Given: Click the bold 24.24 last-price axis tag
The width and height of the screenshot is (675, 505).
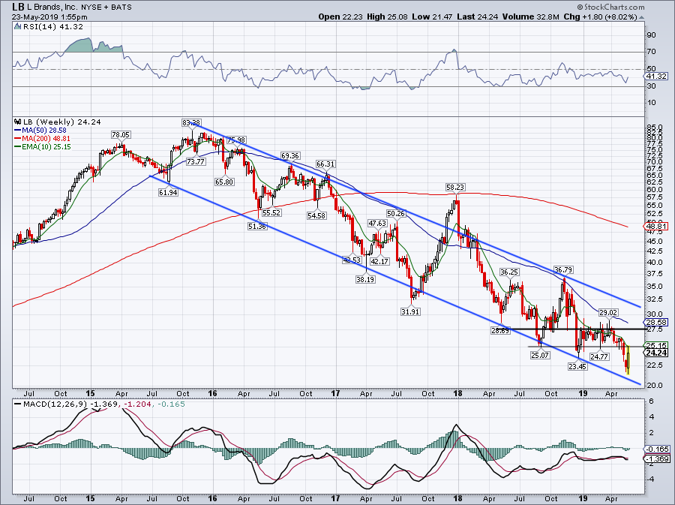Looking at the screenshot, I should 656,353.
